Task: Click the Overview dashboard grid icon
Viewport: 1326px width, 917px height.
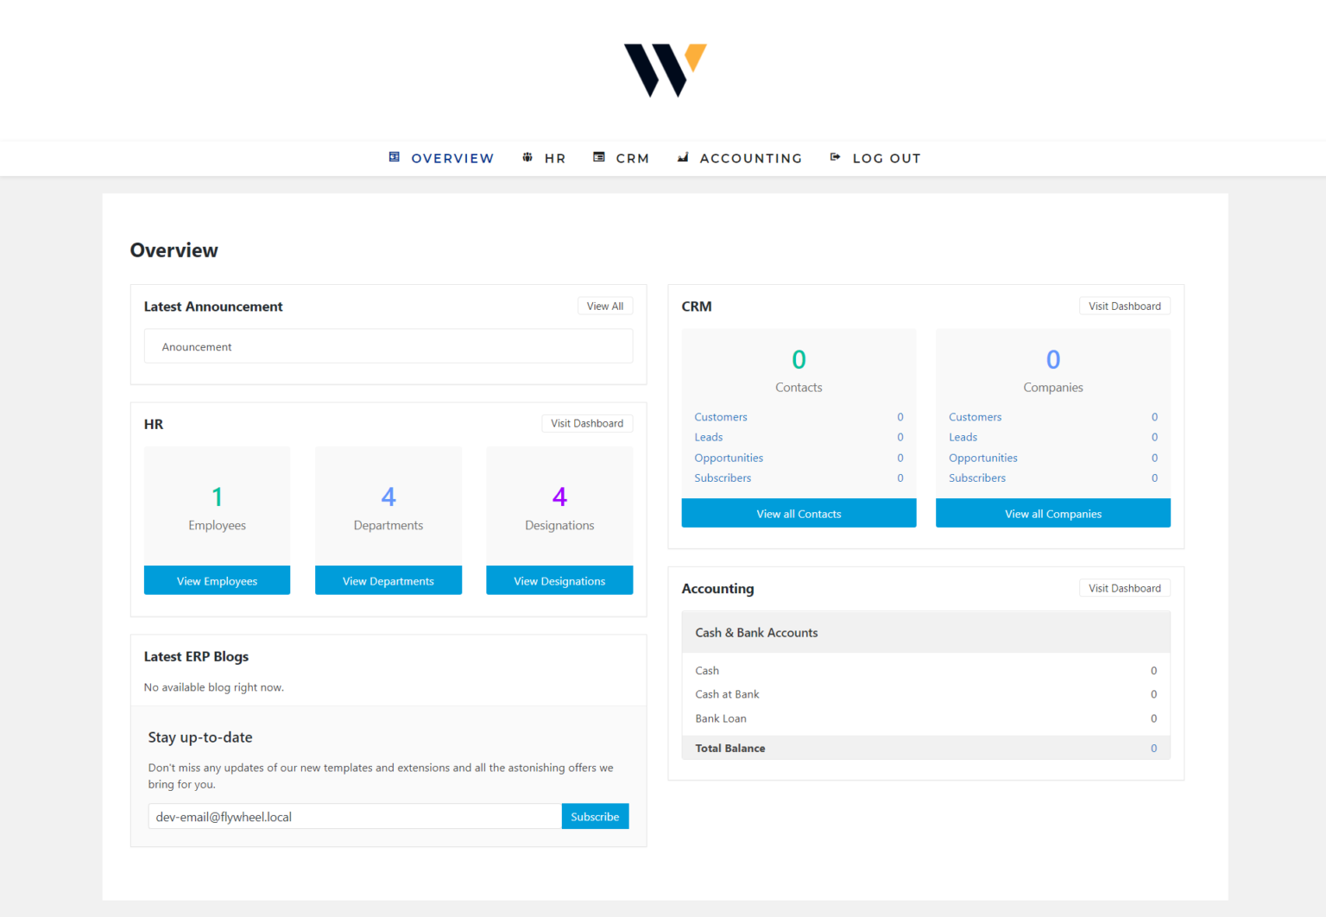Action: pyautogui.click(x=395, y=157)
